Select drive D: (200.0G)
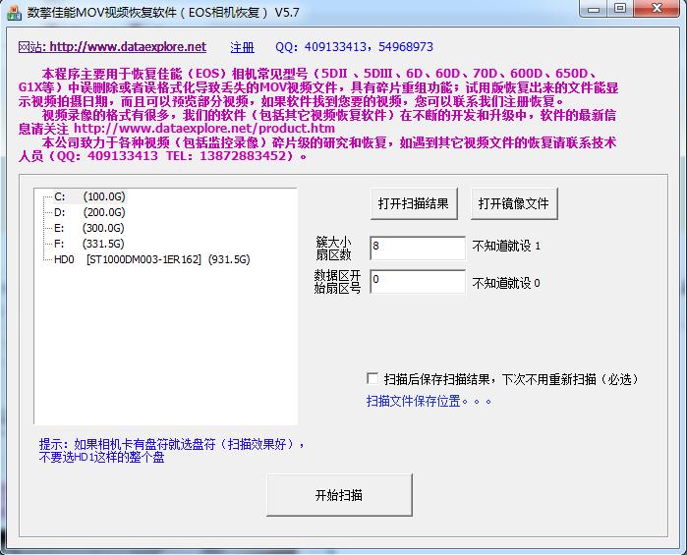Screen dimensions: 687x555 click(x=89, y=212)
